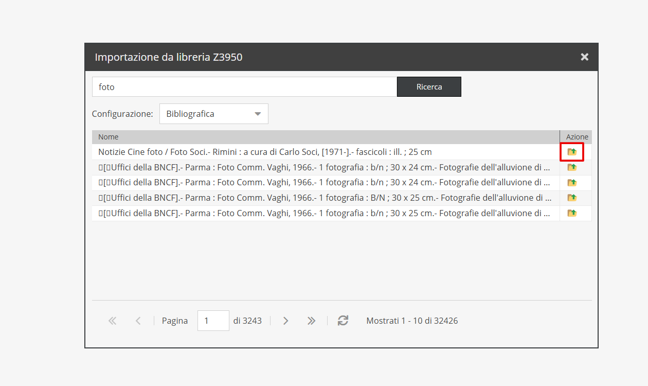Click the Azione column header

pos(577,137)
